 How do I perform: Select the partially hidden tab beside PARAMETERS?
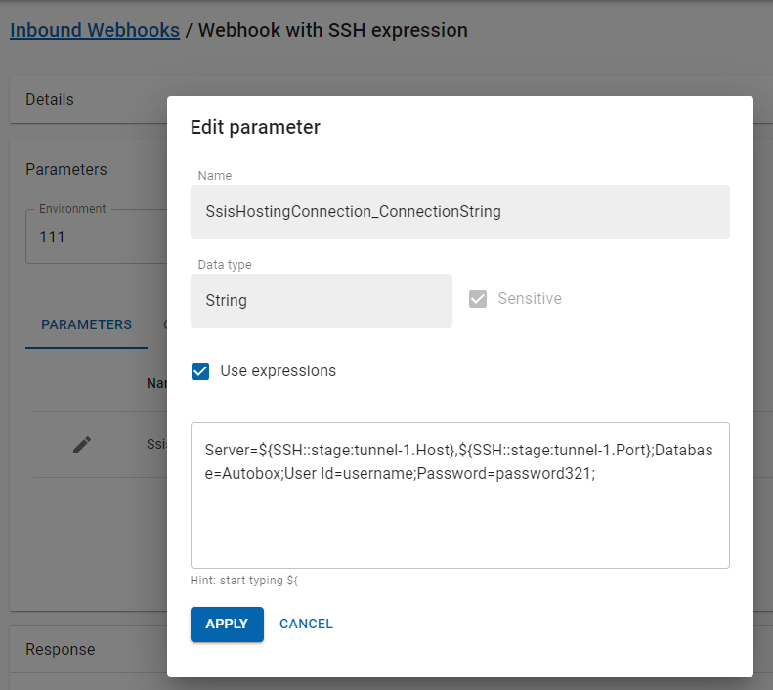163,324
